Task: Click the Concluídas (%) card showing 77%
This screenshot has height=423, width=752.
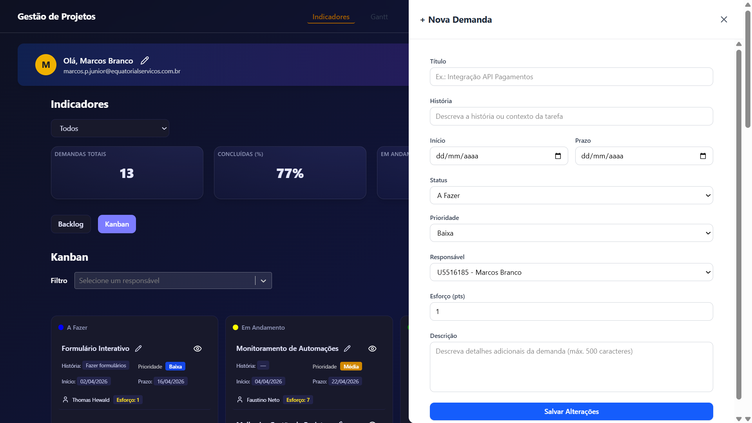Action: pos(290,172)
